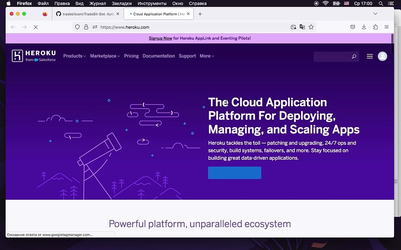This screenshot has width=401, height=250.
Task: Click the Powerful platform, unparalleled ecosystem heading
Action: [200, 224]
